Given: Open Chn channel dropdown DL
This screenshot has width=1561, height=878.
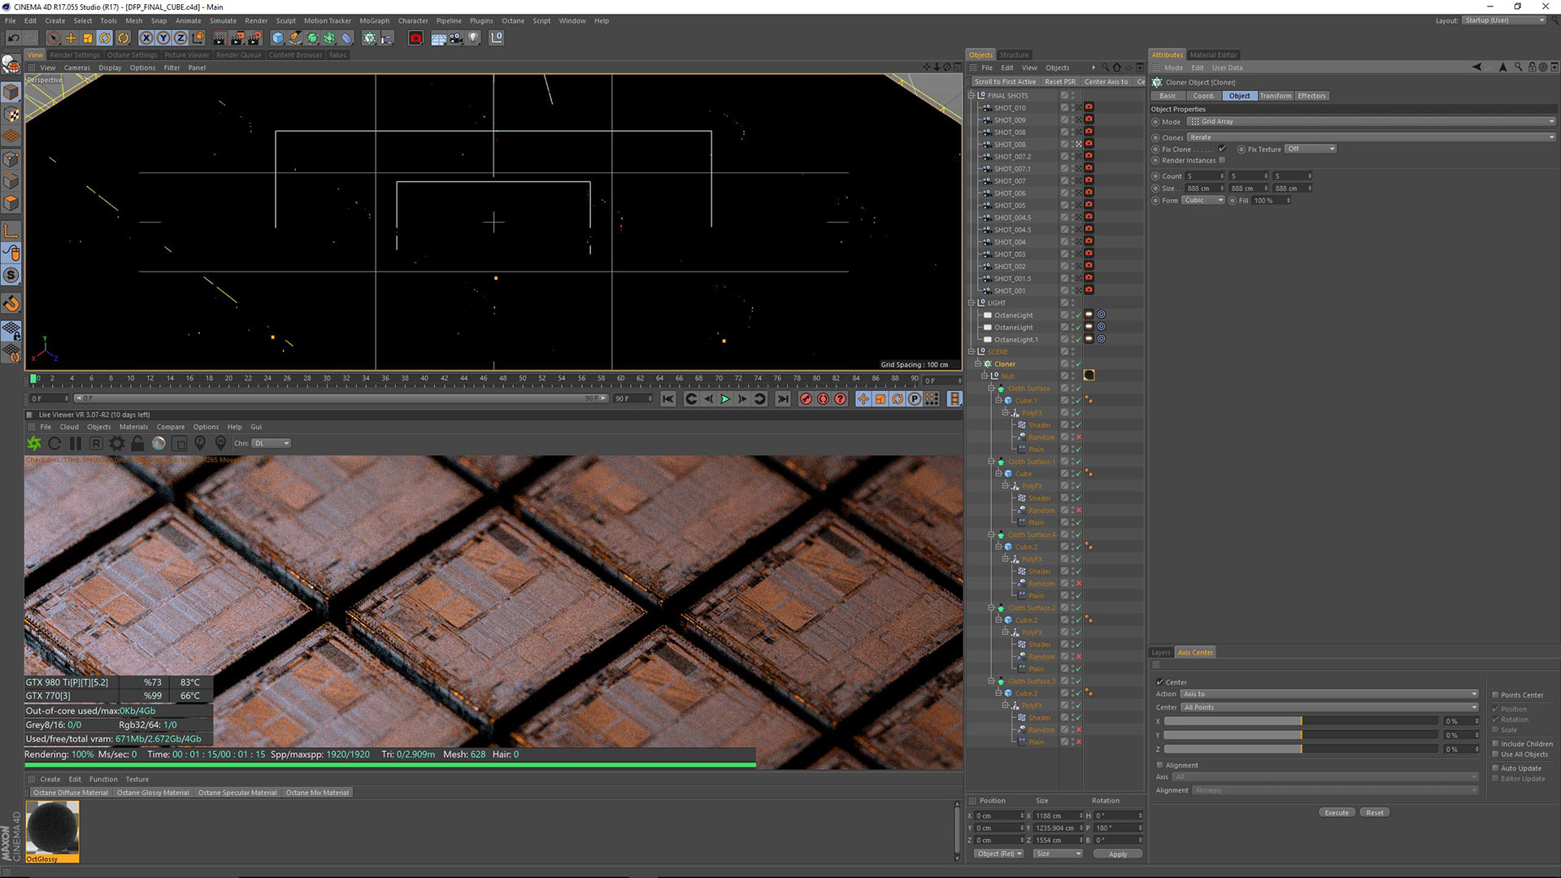Looking at the screenshot, I should (271, 443).
